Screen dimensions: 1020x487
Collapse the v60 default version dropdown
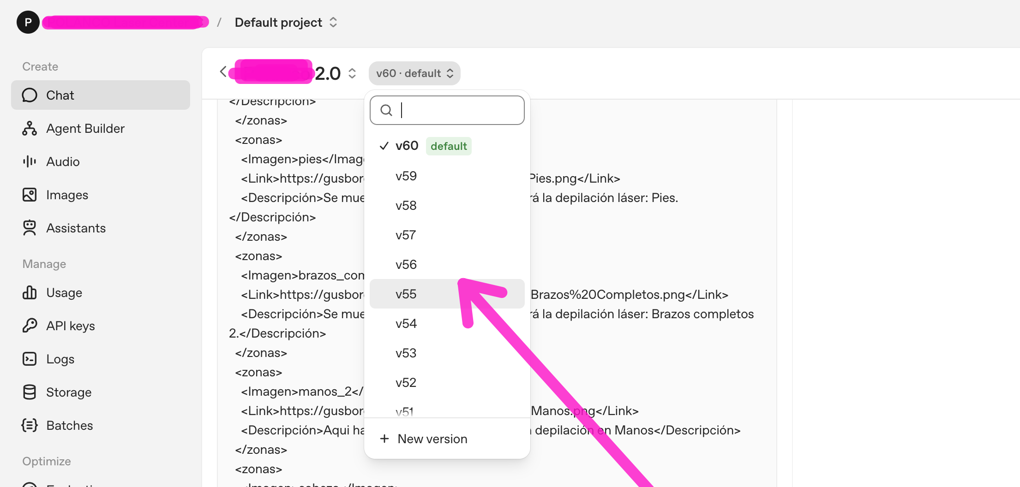[x=414, y=73]
